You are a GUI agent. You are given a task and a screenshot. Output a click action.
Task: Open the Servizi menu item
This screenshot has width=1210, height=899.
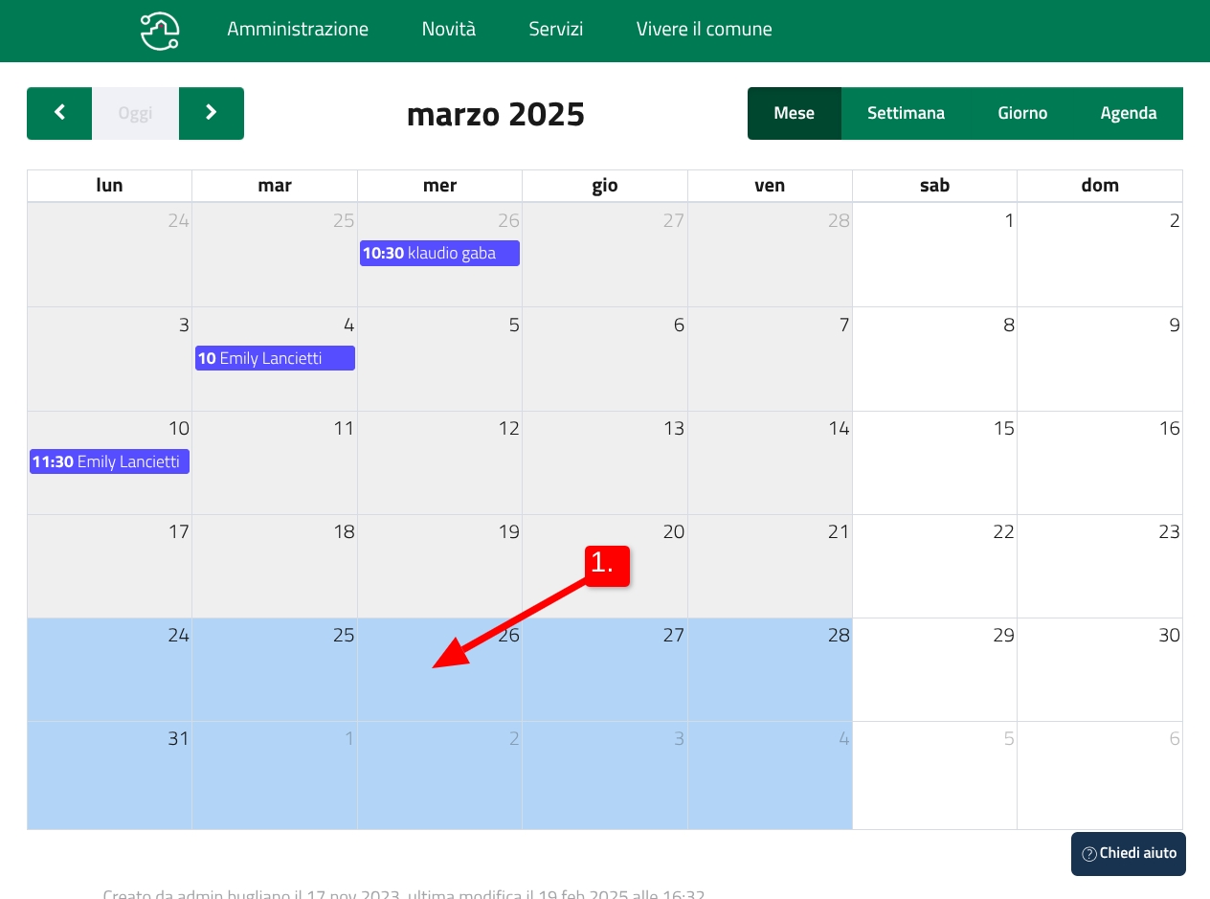coord(555,30)
